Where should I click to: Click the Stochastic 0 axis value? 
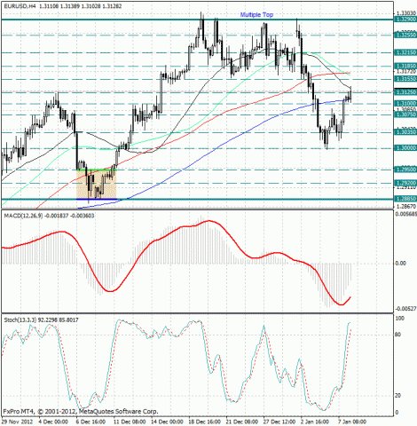tap(397, 413)
